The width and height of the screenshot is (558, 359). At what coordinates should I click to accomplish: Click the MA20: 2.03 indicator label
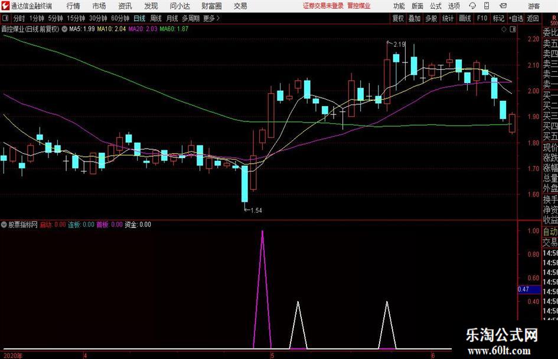[x=143, y=29]
